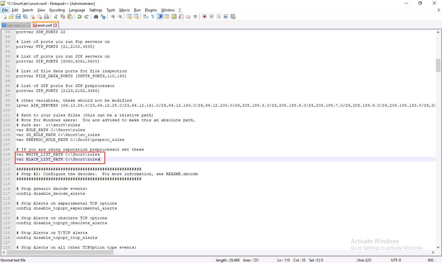This screenshot has width=442, height=263.
Task: Click the Zoom In toolbar icon
Action: coord(113,17)
